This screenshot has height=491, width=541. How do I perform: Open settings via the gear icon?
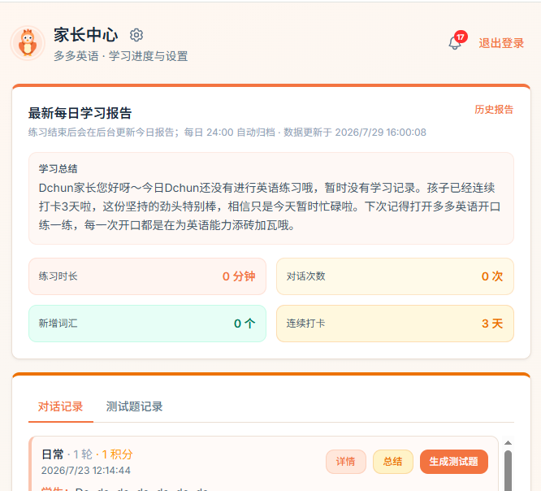136,35
